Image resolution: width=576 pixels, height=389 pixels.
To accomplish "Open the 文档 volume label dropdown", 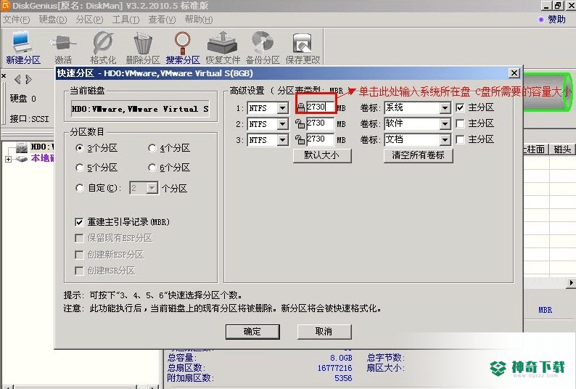I will 445,140.
